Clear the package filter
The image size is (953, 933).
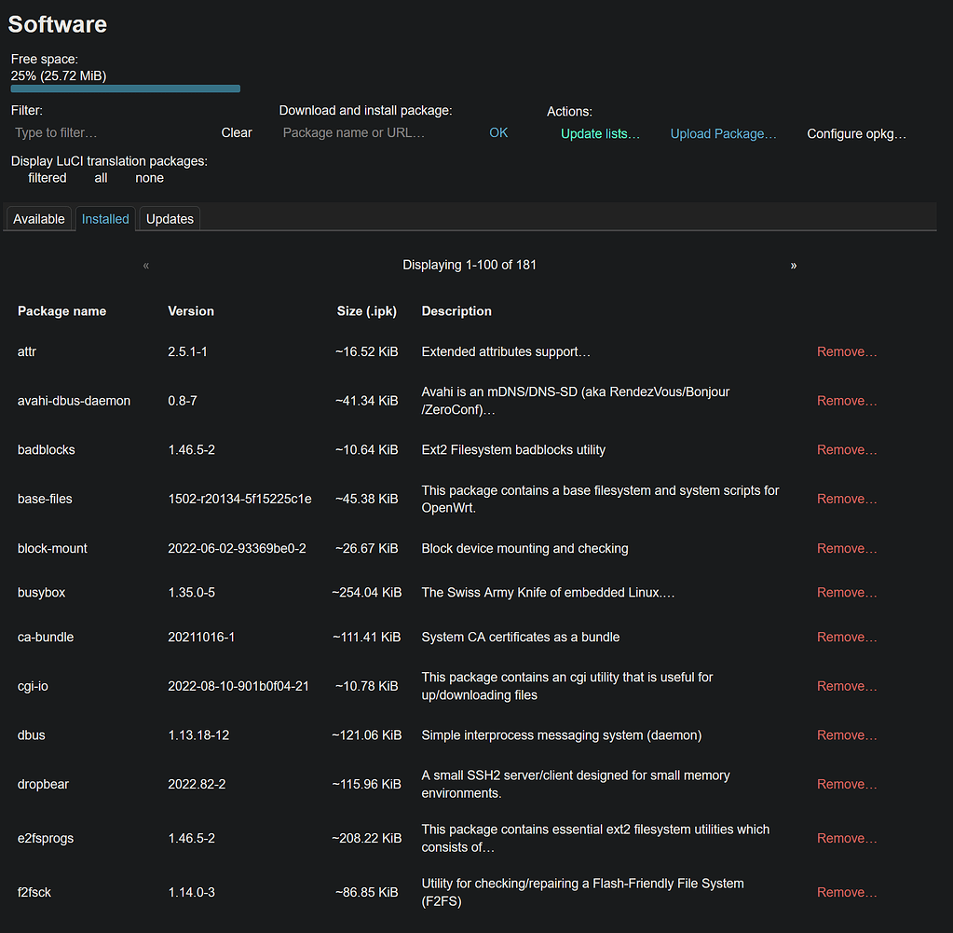236,132
